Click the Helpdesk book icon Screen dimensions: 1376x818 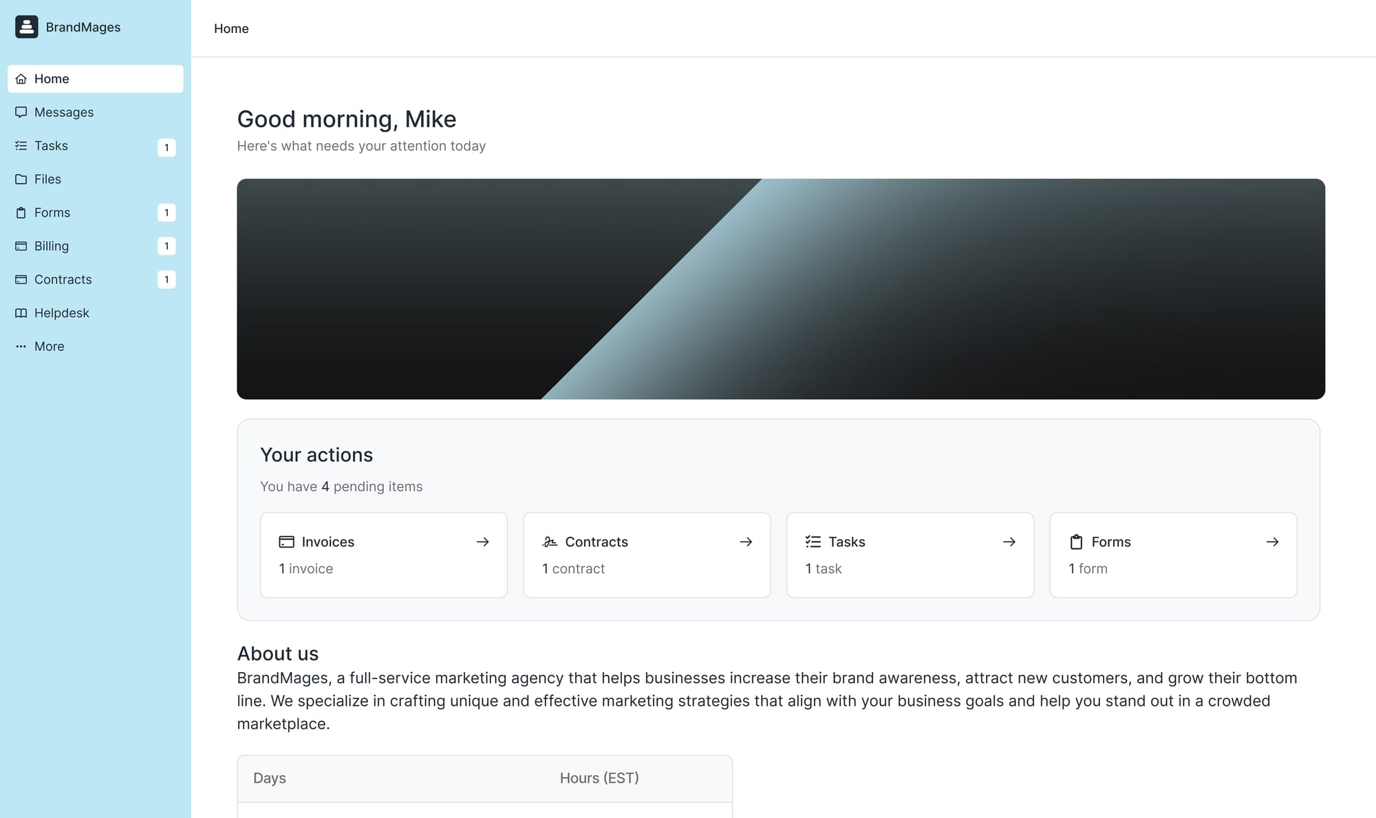coord(21,313)
